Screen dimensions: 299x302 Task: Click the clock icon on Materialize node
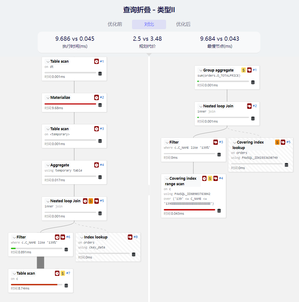[96, 98]
